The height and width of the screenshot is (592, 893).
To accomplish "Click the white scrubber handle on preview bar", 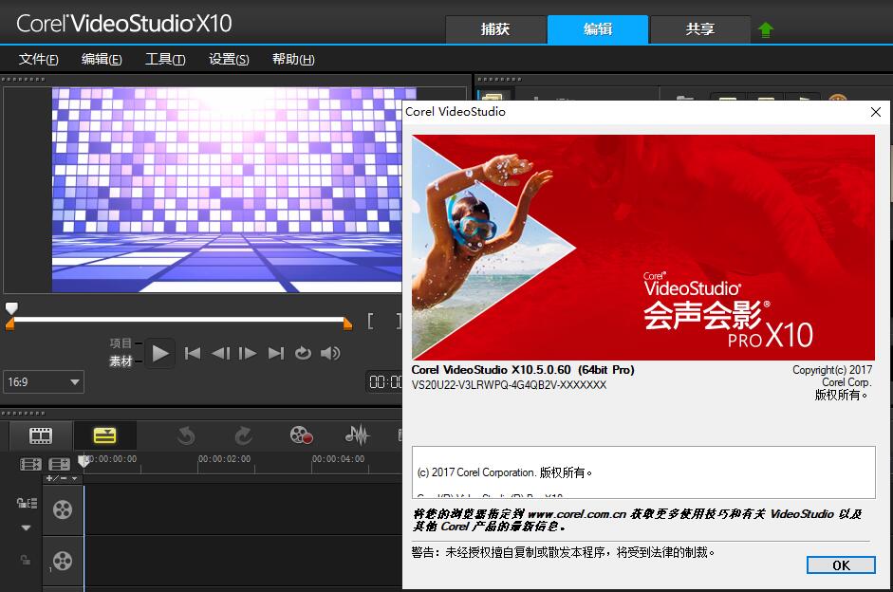I will [11, 308].
